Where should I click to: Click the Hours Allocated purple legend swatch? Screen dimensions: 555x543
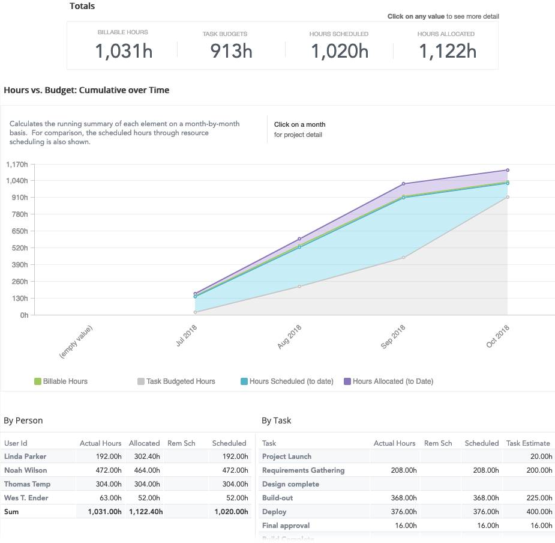pyautogui.click(x=347, y=381)
